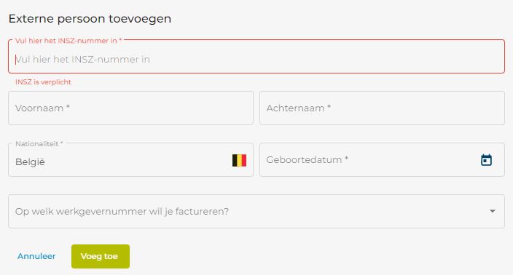Click the Geboortedatum date field

pyautogui.click(x=382, y=160)
